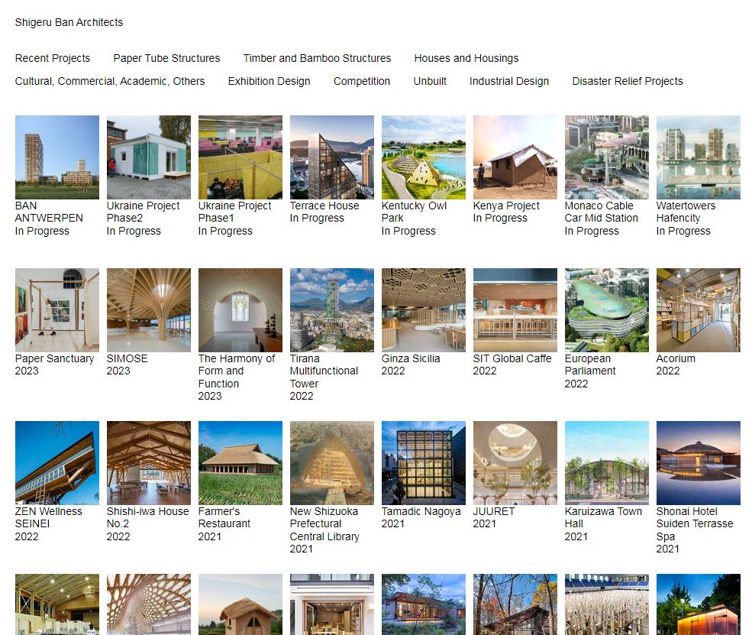Open the Competition category

point(362,81)
